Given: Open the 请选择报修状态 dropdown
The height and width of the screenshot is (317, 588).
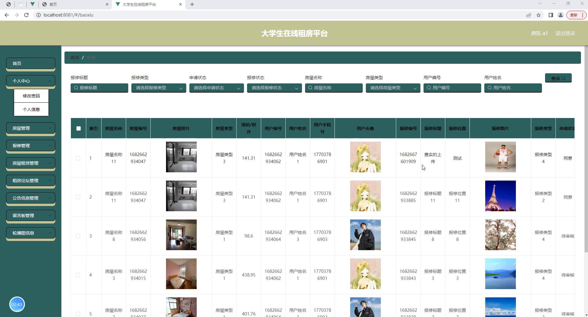Looking at the screenshot, I should (274, 88).
